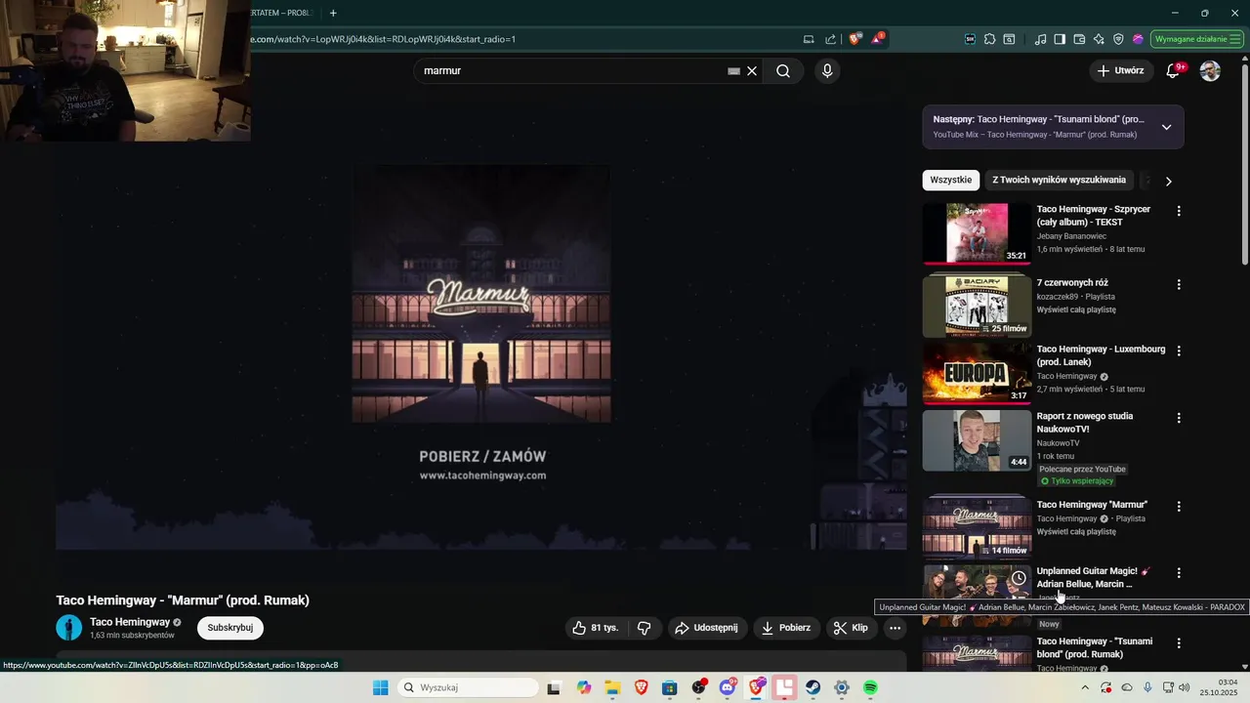1250x703 pixels.
Task: Open the taskbar volume speaker icon
Action: coord(1185,687)
